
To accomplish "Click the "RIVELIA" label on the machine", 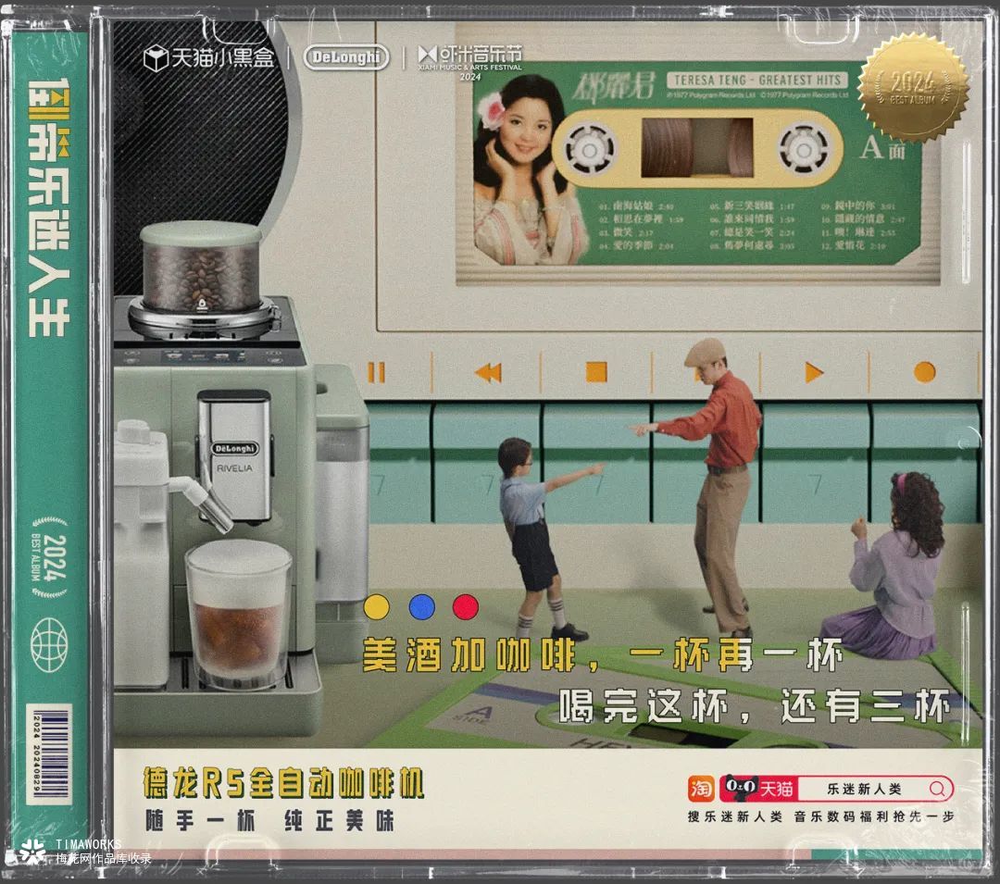I will [234, 467].
